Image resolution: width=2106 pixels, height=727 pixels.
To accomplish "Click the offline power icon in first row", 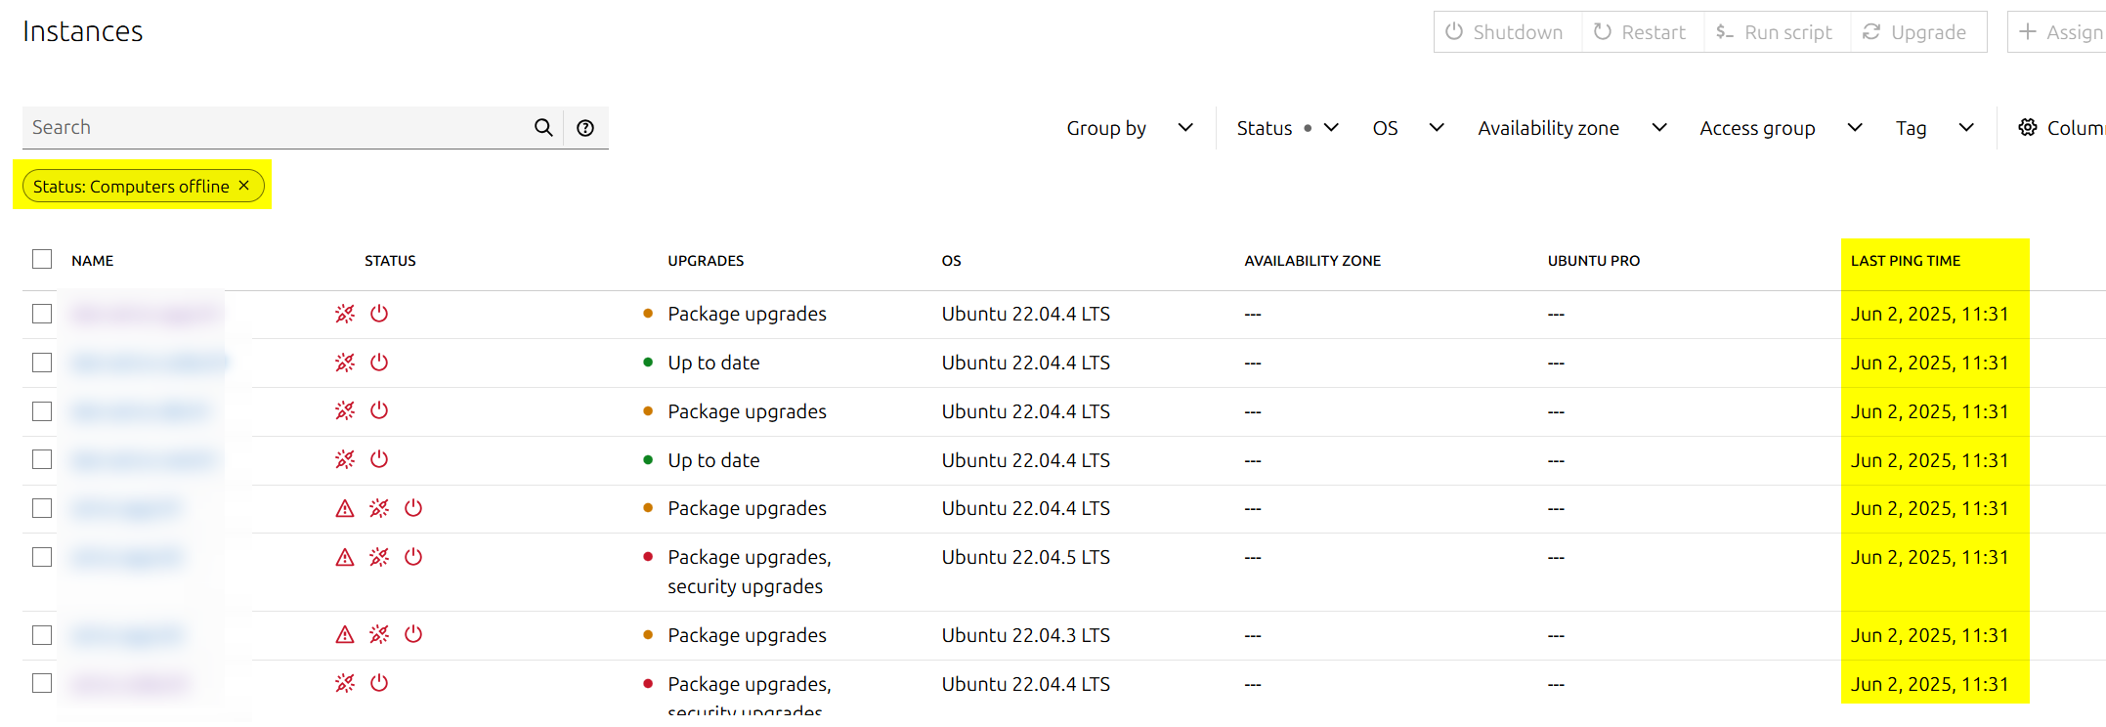I will (379, 314).
